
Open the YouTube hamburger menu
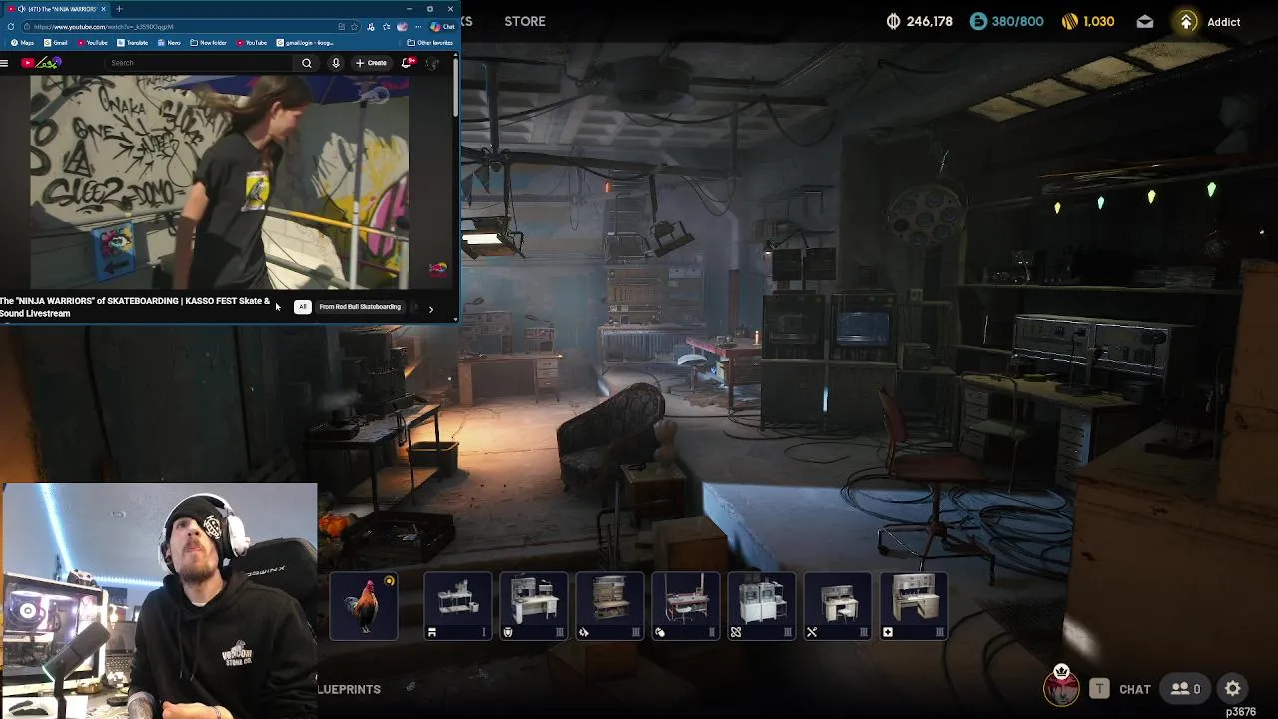(x=4, y=63)
